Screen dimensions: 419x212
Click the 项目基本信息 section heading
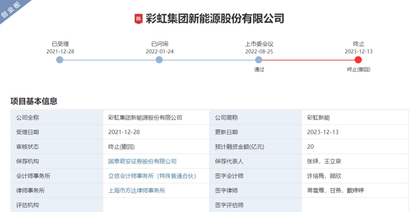[34, 101]
